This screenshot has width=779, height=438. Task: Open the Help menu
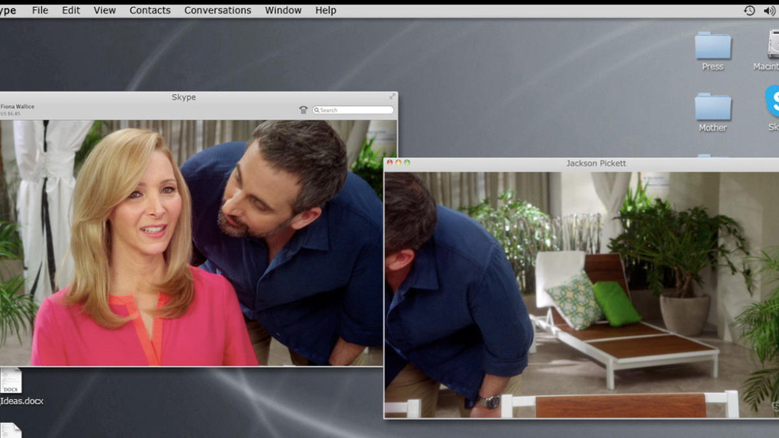coord(325,10)
